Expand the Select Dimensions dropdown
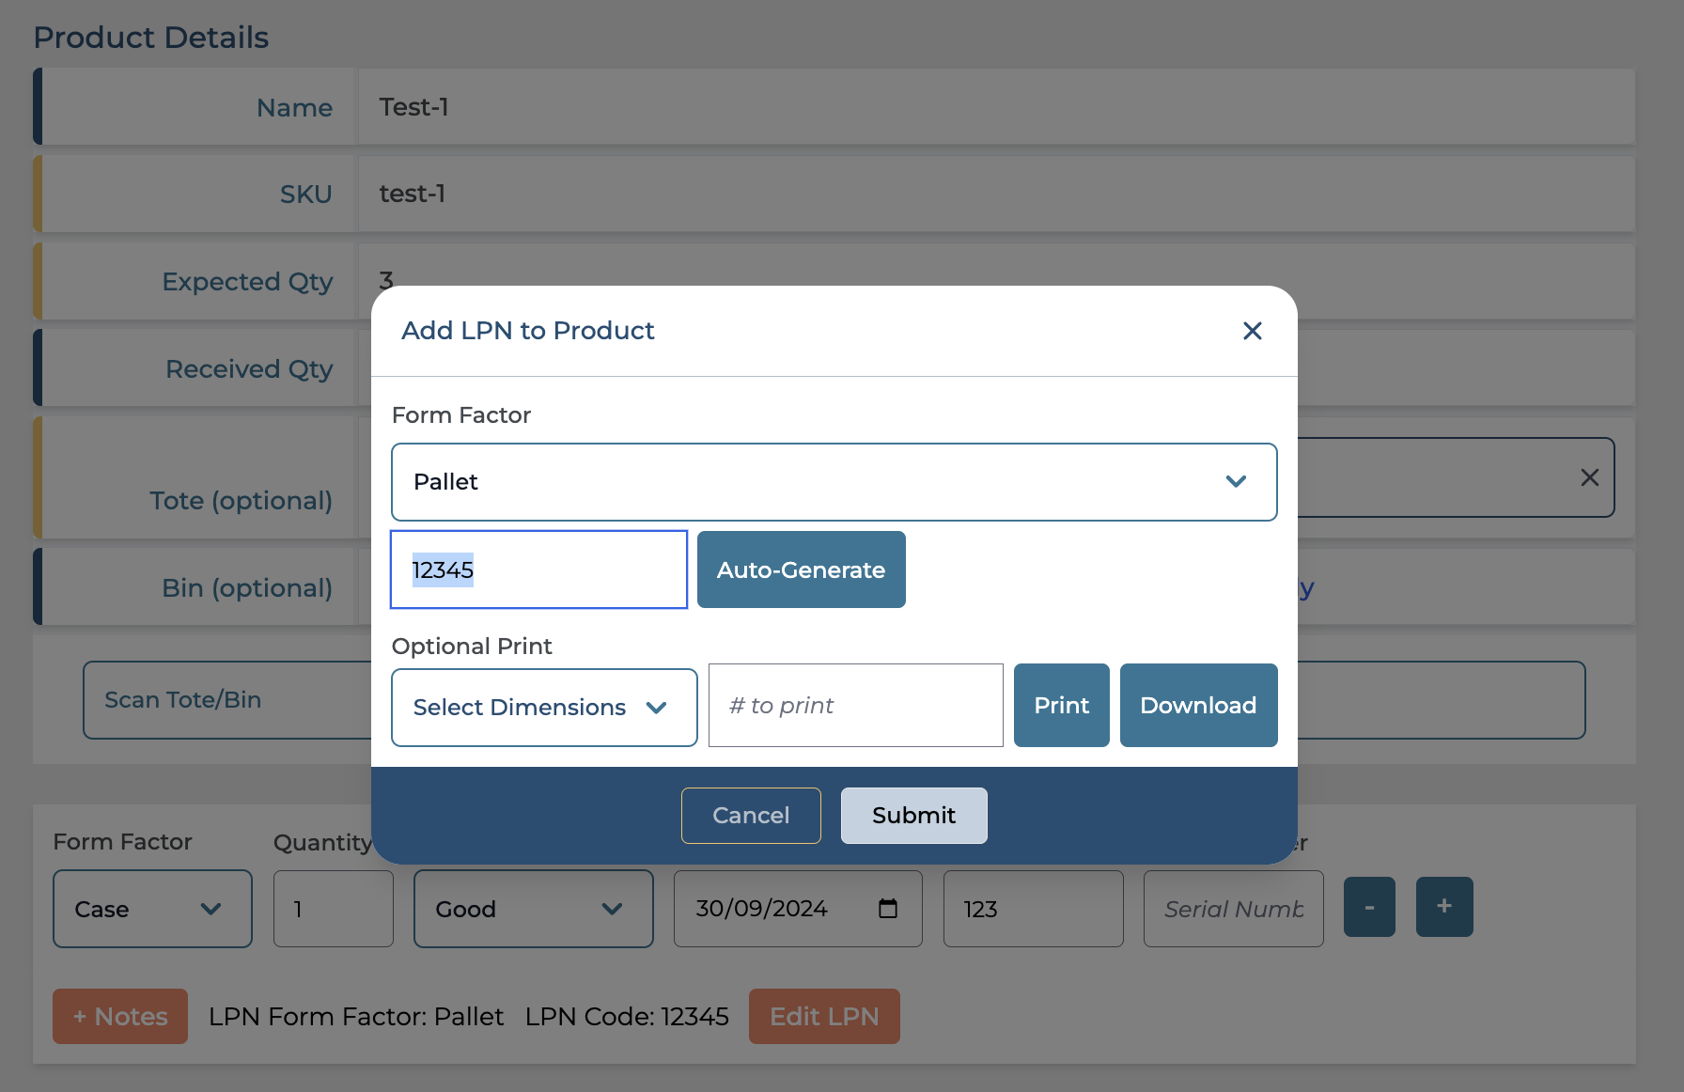 (543, 708)
